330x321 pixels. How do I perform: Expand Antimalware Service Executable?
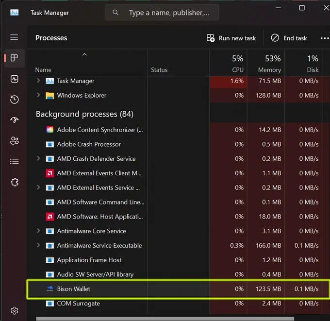pos(38,245)
